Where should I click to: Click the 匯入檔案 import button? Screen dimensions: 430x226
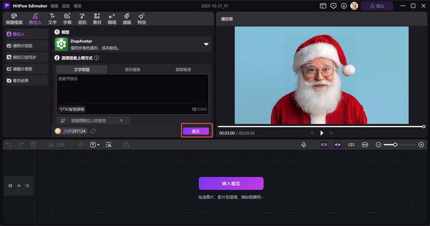(x=231, y=184)
